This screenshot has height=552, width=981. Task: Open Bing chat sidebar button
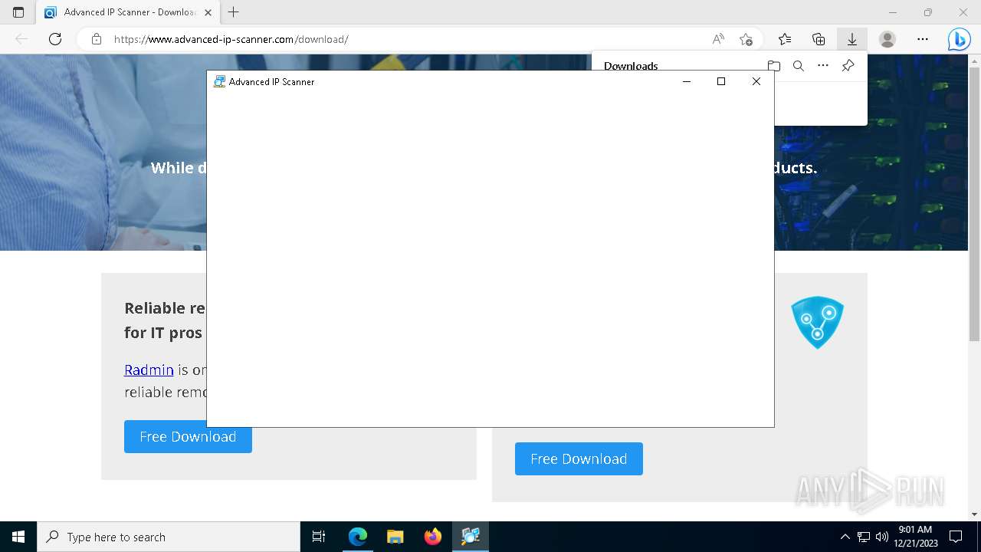pyautogui.click(x=959, y=39)
